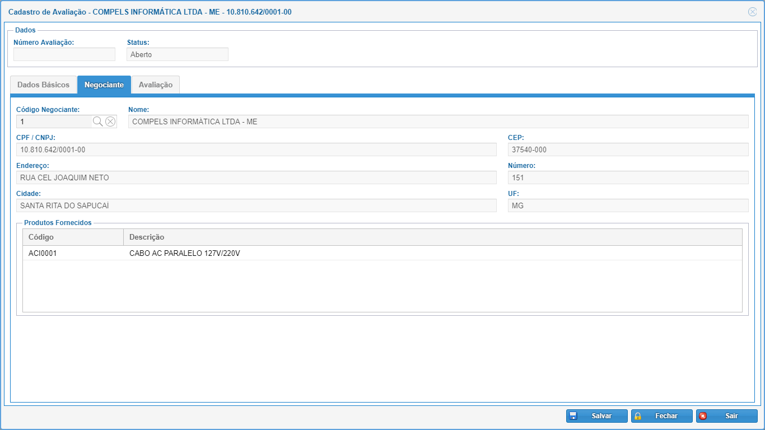Screen dimensions: 765x430
Task: Select the Negociante tab
Action: tap(104, 85)
